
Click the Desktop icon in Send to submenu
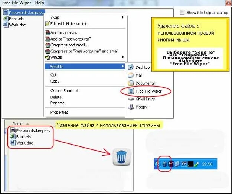[131, 67]
